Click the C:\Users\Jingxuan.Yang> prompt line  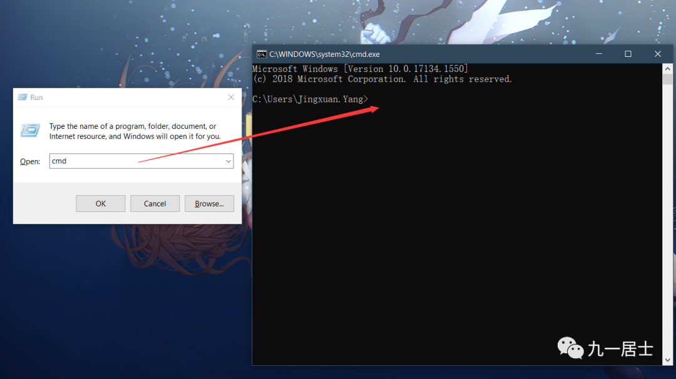pos(310,99)
